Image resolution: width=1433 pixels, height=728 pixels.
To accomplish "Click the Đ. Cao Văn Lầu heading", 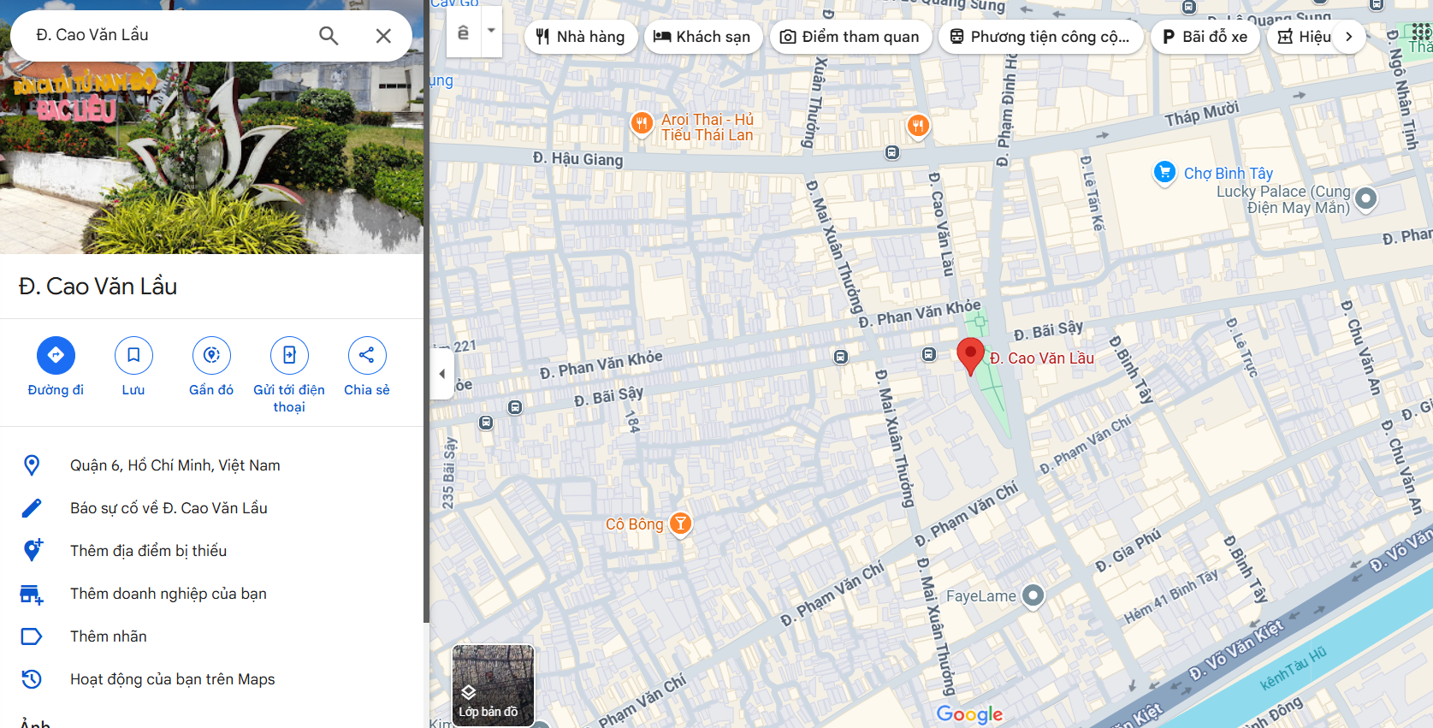I will [98, 287].
